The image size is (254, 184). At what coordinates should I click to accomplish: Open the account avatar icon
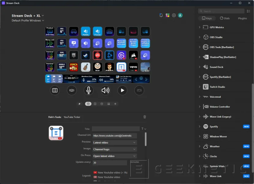180,15
